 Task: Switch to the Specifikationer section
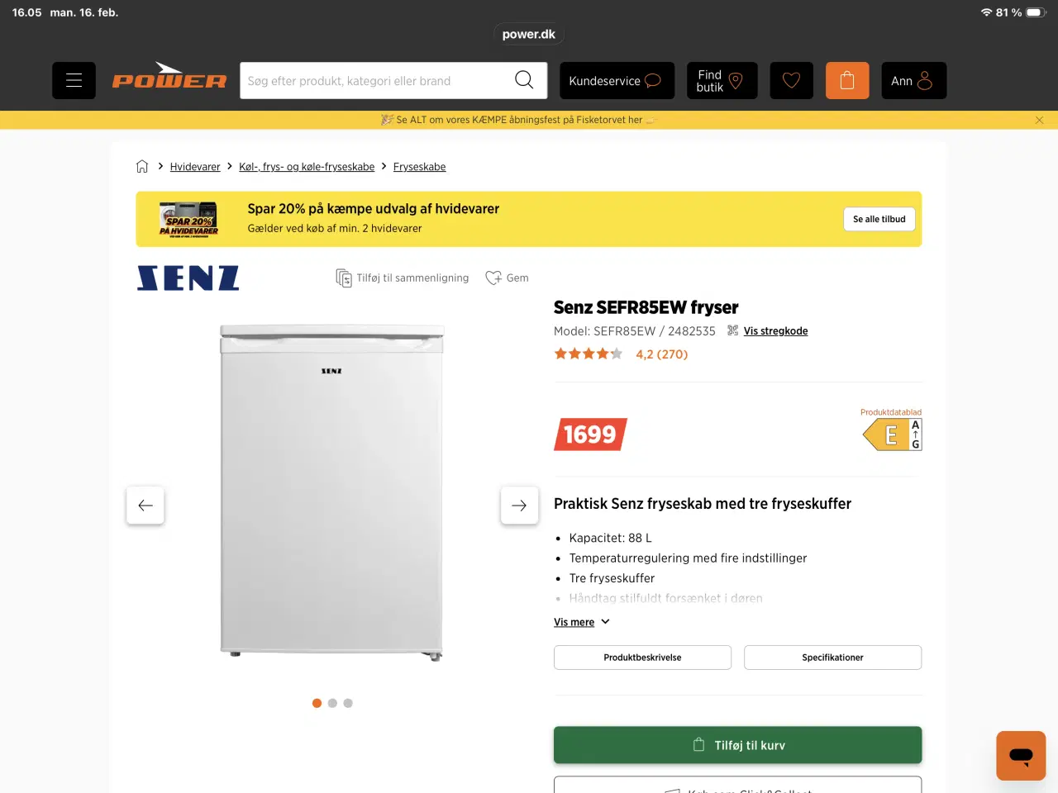point(832,657)
